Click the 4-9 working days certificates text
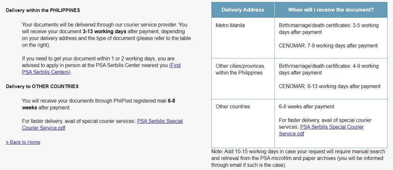 tap(329, 69)
